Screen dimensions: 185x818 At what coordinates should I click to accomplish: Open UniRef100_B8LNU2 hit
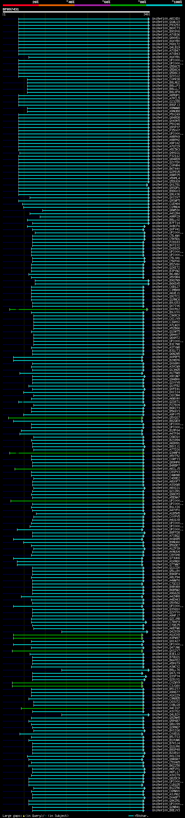click(166, 83)
